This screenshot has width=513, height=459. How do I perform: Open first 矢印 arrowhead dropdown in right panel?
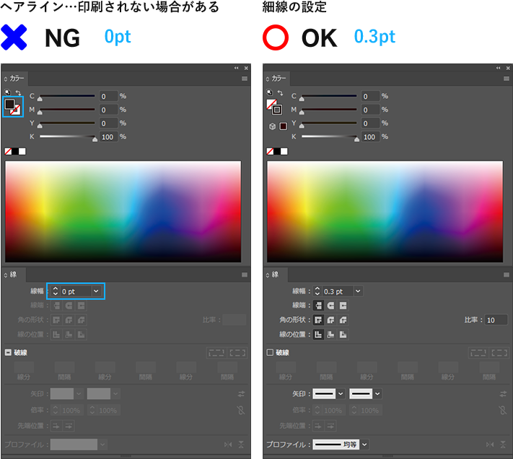click(x=341, y=393)
